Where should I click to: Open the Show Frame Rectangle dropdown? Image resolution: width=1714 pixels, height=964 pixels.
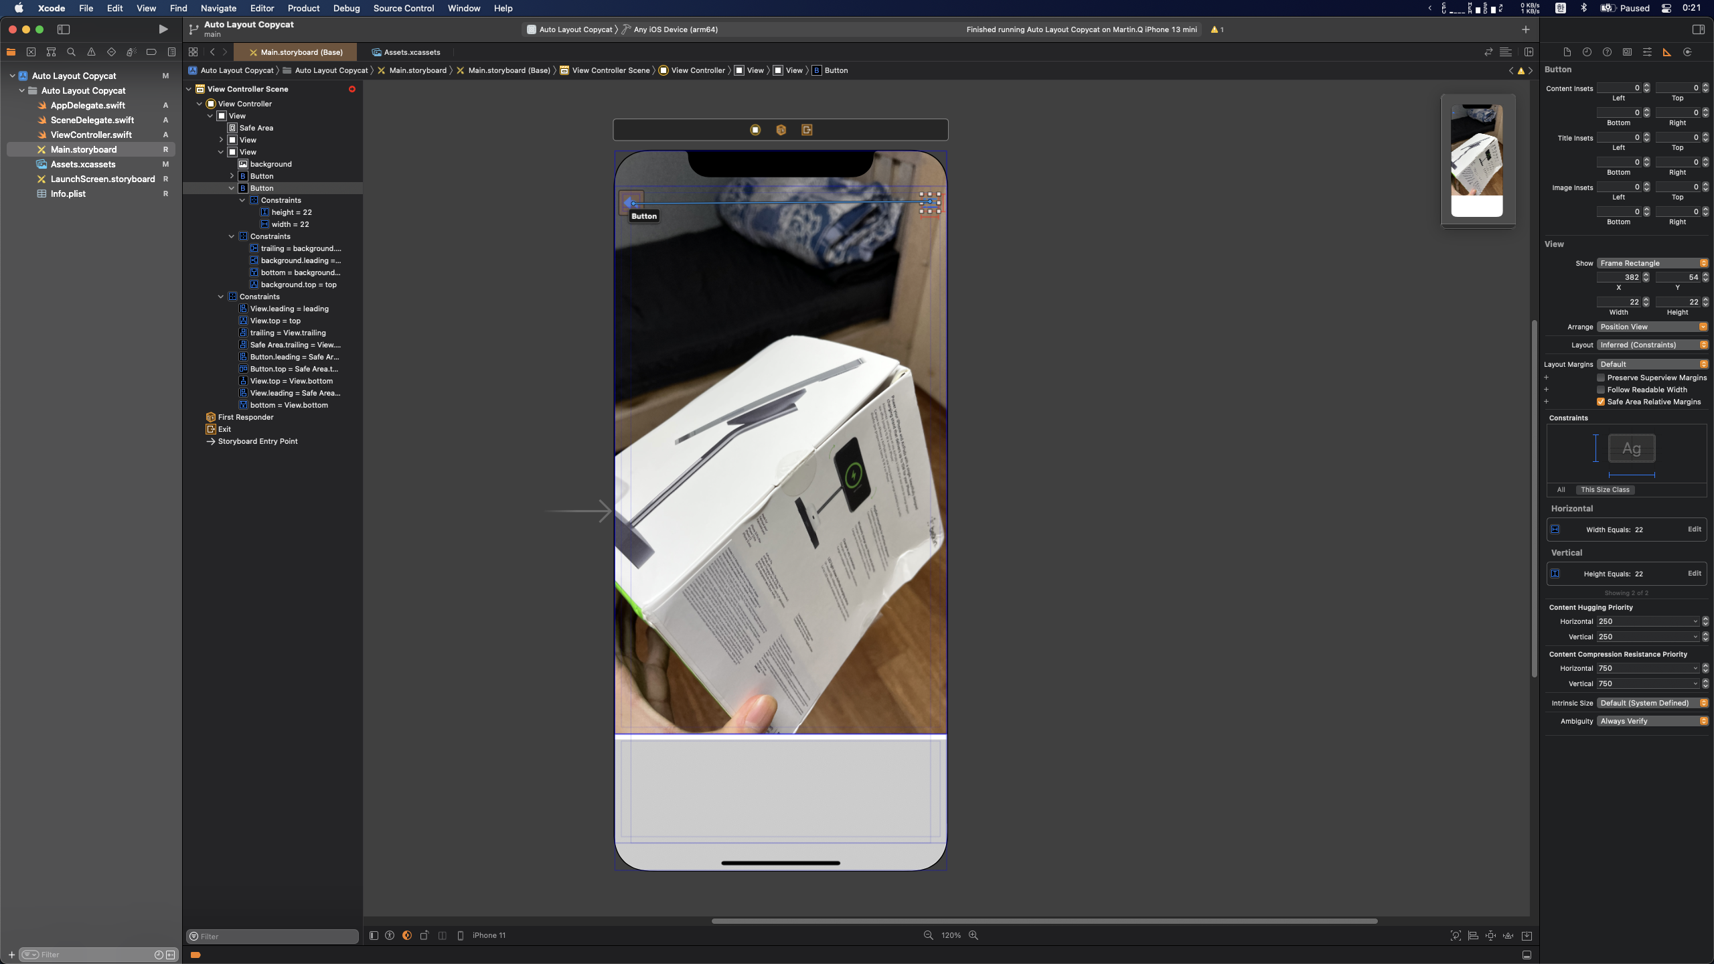1652,263
